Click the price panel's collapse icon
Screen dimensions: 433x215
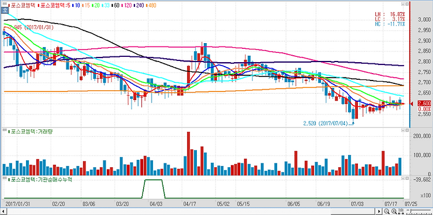click(403, 4)
